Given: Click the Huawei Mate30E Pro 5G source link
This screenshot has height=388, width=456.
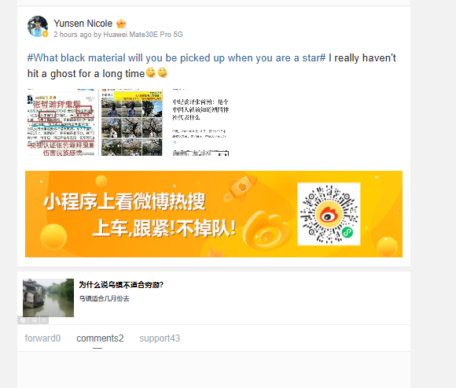Looking at the screenshot, I should coord(143,35).
